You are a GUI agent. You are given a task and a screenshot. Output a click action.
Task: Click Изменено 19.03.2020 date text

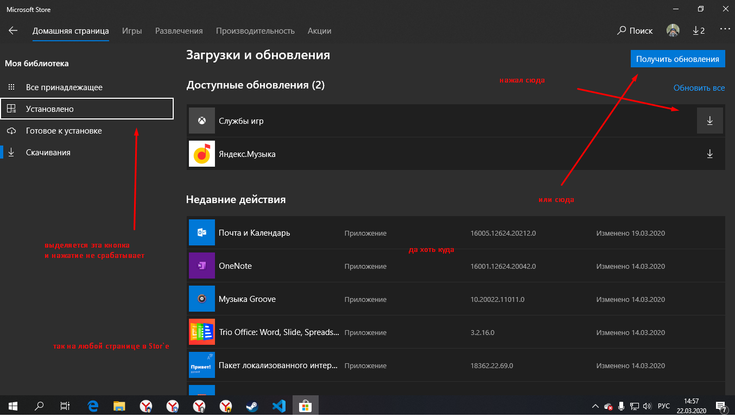(631, 233)
